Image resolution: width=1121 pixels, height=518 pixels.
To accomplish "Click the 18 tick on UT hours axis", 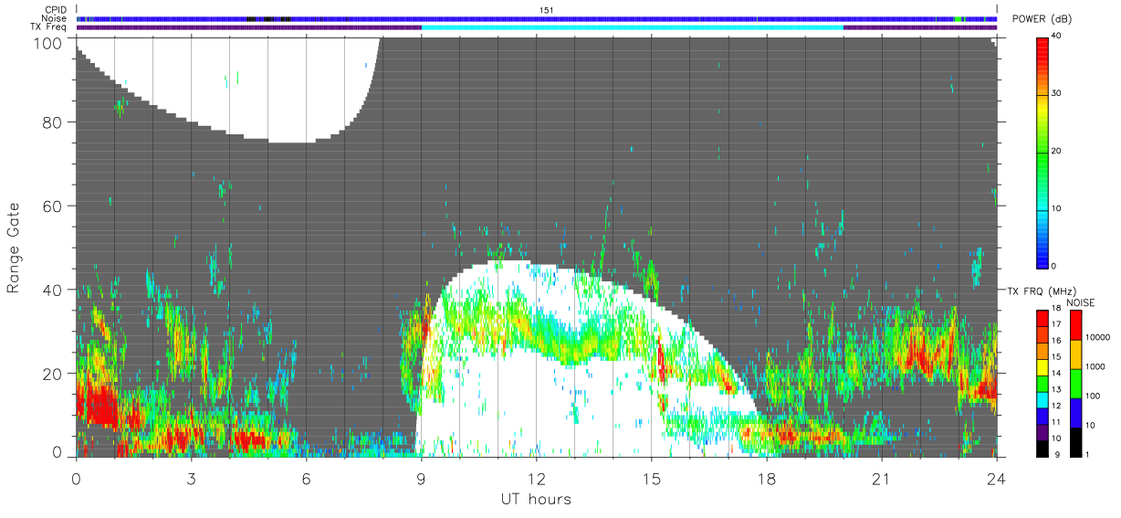I will coord(767,480).
